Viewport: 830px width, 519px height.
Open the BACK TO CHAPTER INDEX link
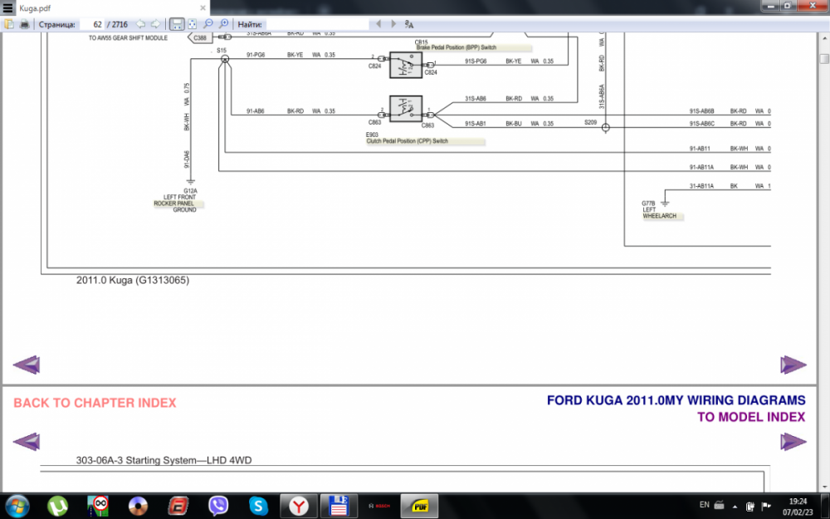pyautogui.click(x=95, y=403)
